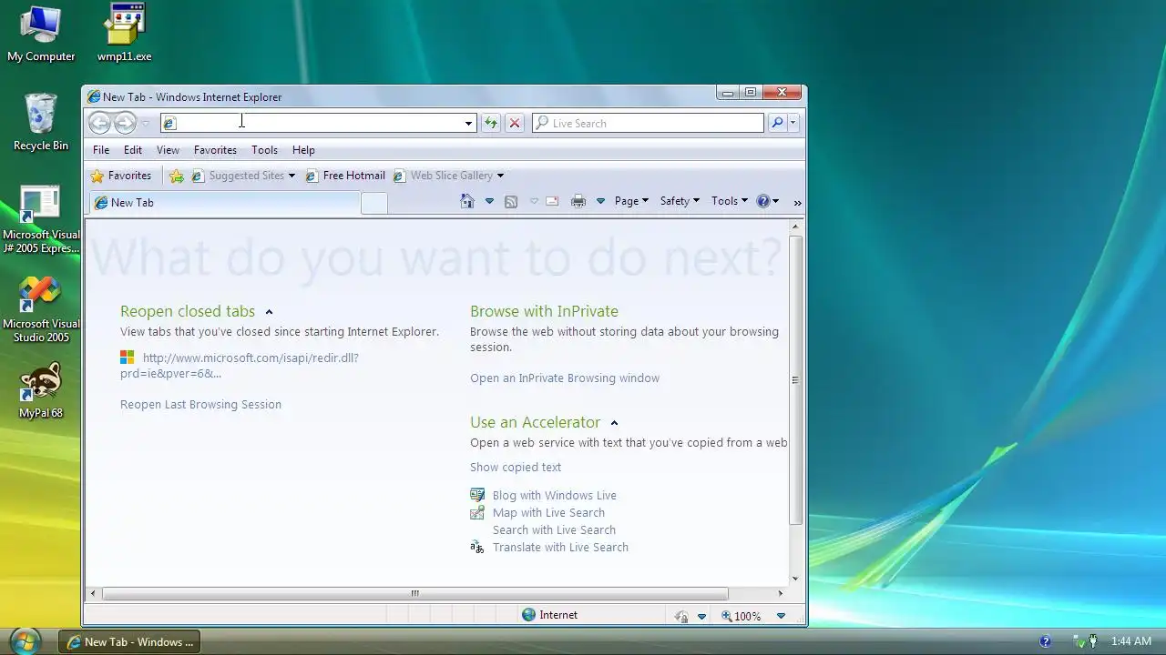Select the wmp11.exe desktop icon
The height and width of the screenshot is (655, 1166).
[x=125, y=34]
